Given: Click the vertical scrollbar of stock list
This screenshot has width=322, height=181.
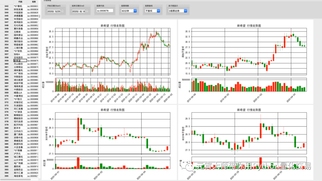Looking at the screenshot, I should point(39,16).
